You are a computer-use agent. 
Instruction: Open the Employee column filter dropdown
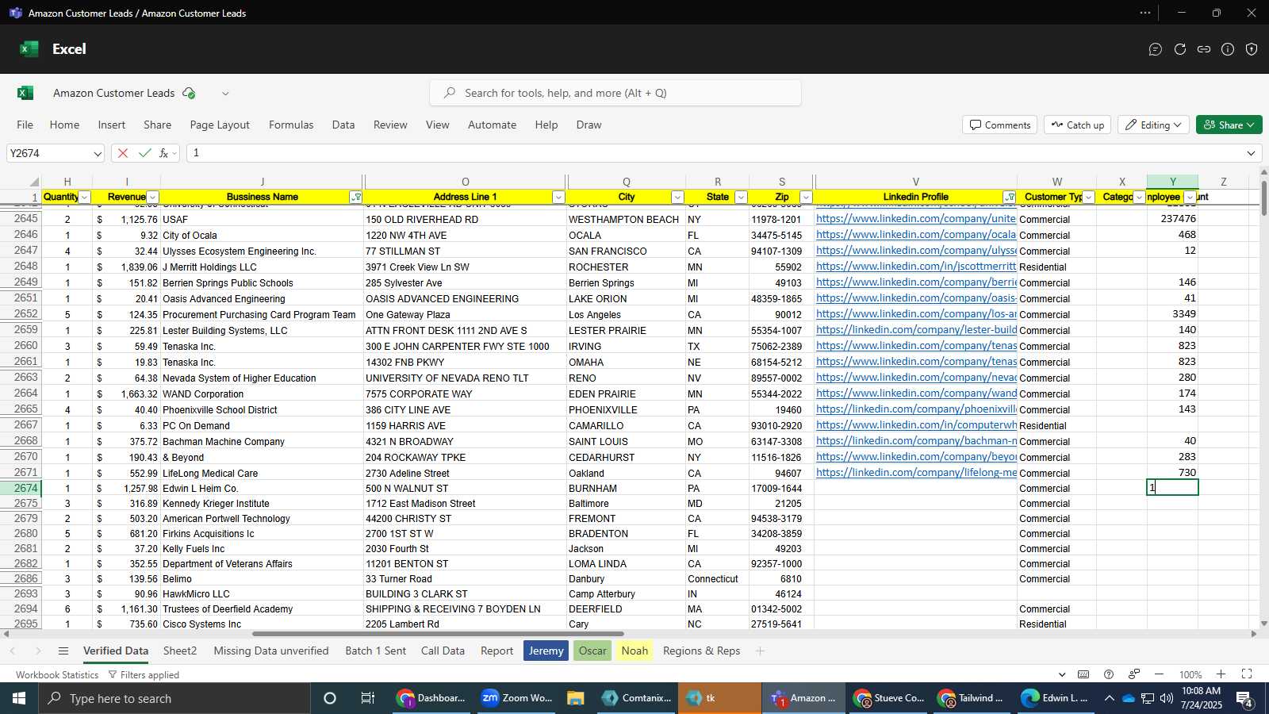pos(1190,198)
